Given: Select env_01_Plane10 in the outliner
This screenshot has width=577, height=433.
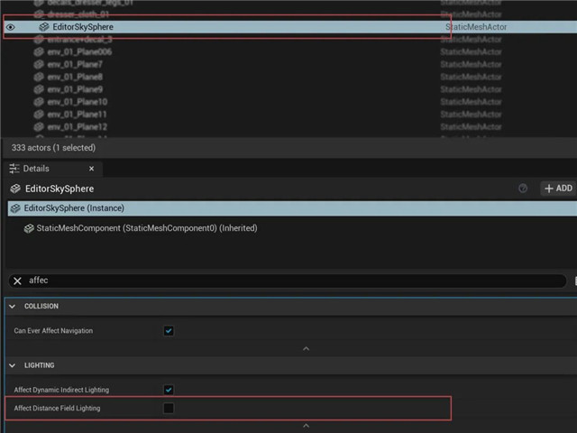Looking at the screenshot, I should pos(77,102).
